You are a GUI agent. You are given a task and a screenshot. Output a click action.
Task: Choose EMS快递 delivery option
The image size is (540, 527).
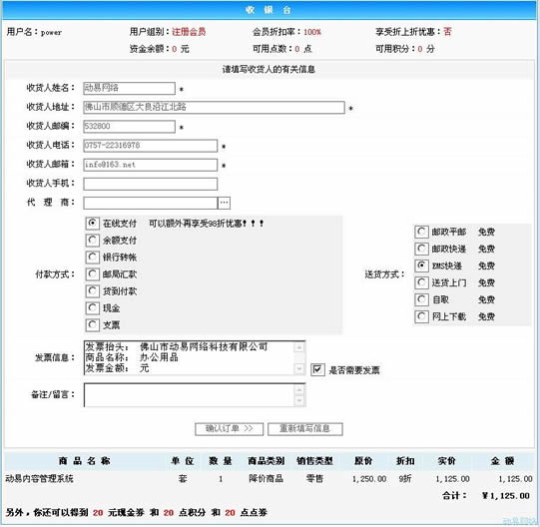421,265
